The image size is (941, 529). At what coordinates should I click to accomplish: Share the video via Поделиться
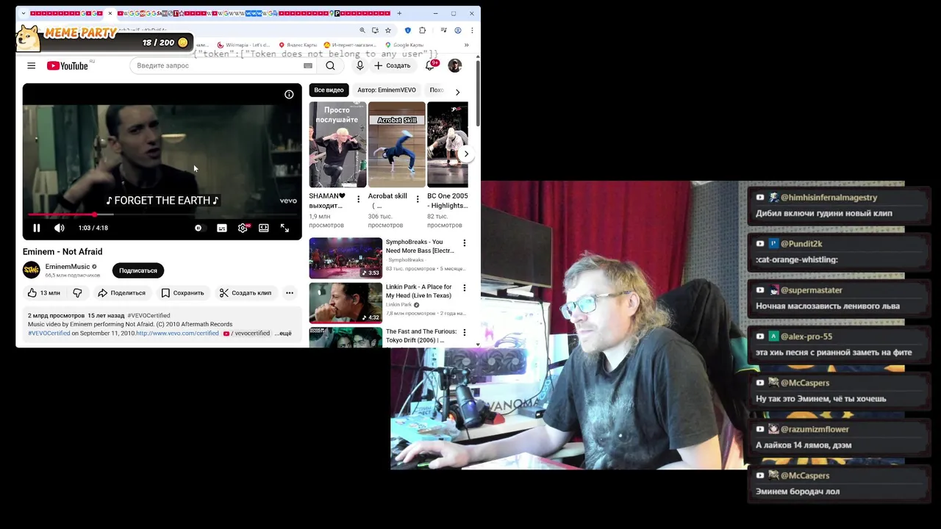coord(122,293)
